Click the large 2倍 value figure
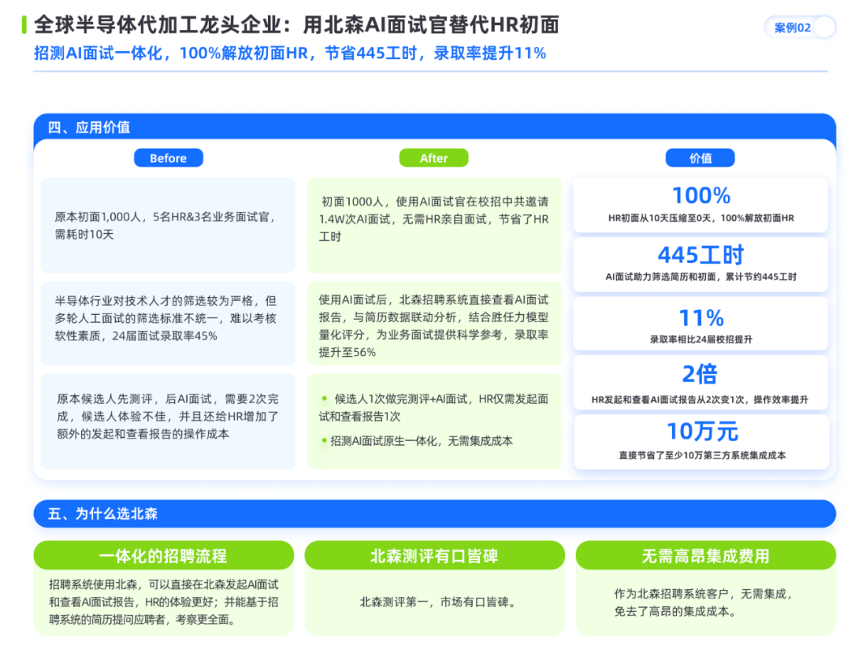 [700, 374]
